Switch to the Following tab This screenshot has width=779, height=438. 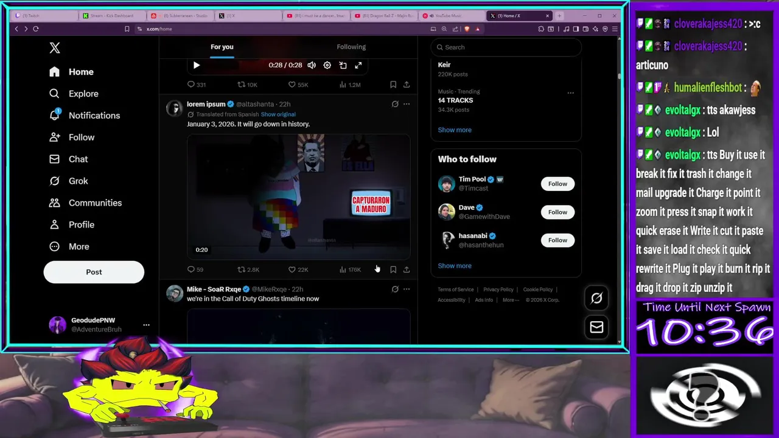(x=351, y=47)
